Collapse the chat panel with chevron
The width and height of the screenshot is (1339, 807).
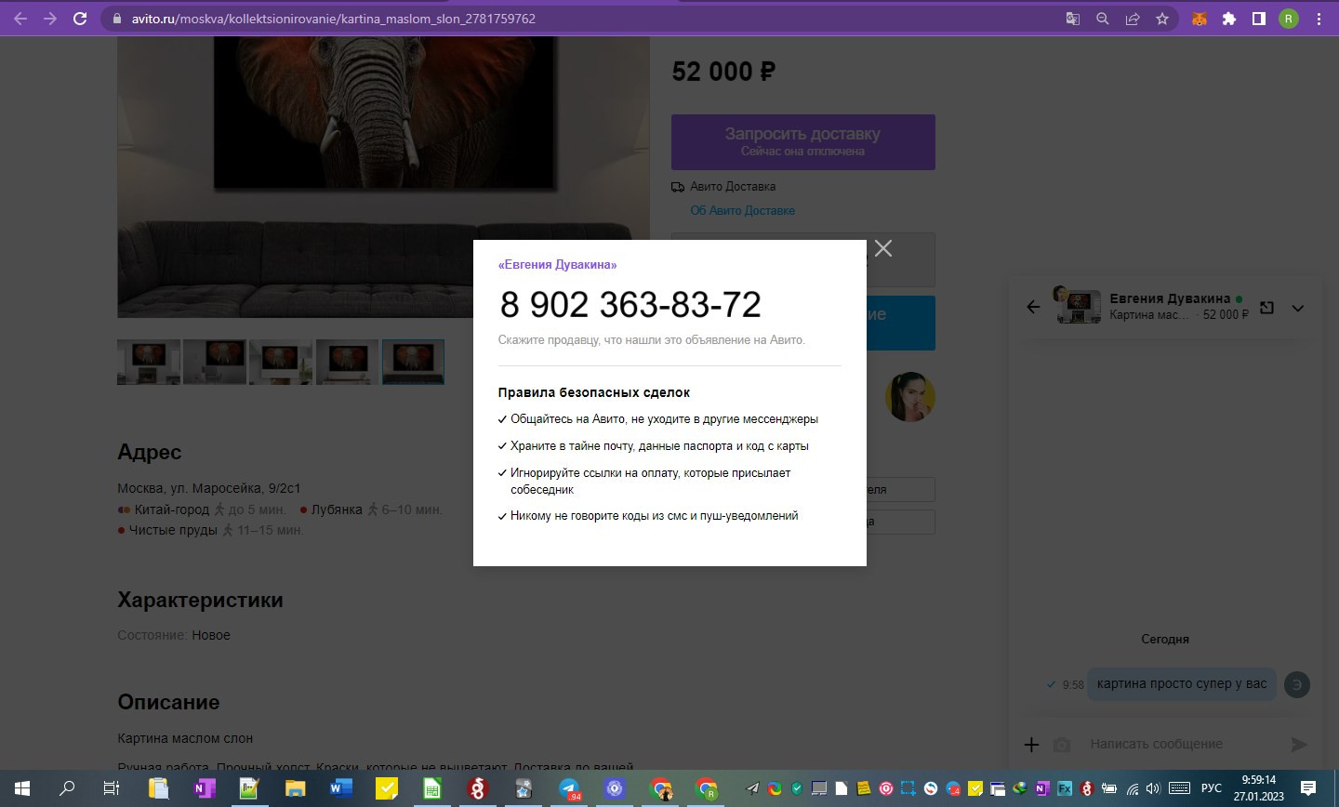point(1298,308)
